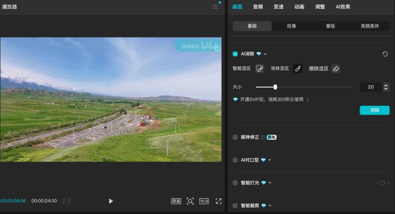This screenshot has width=395, height=214.
Task: Enter fullscreen preview with the expand icon
Action: pyautogui.click(x=218, y=201)
